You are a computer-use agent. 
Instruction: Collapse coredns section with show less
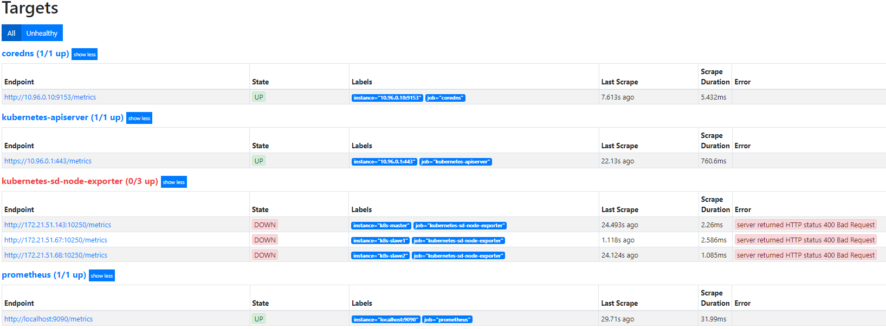coord(85,54)
